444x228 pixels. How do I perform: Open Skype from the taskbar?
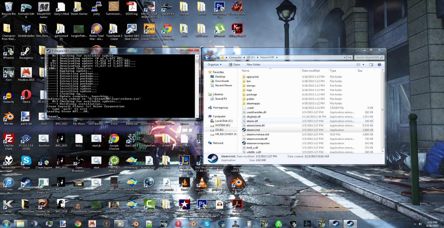(207, 224)
